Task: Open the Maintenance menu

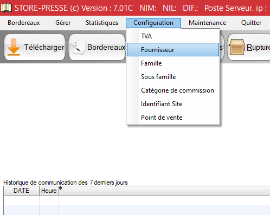Action: coord(208,23)
